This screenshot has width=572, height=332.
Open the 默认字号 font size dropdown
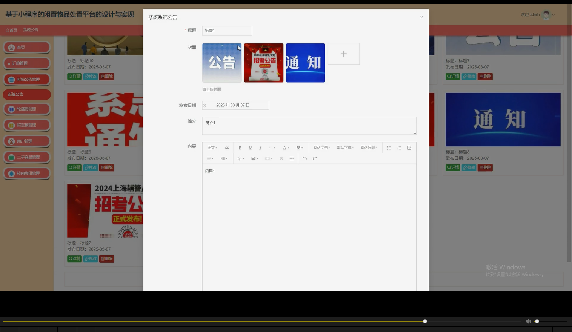[321, 148]
